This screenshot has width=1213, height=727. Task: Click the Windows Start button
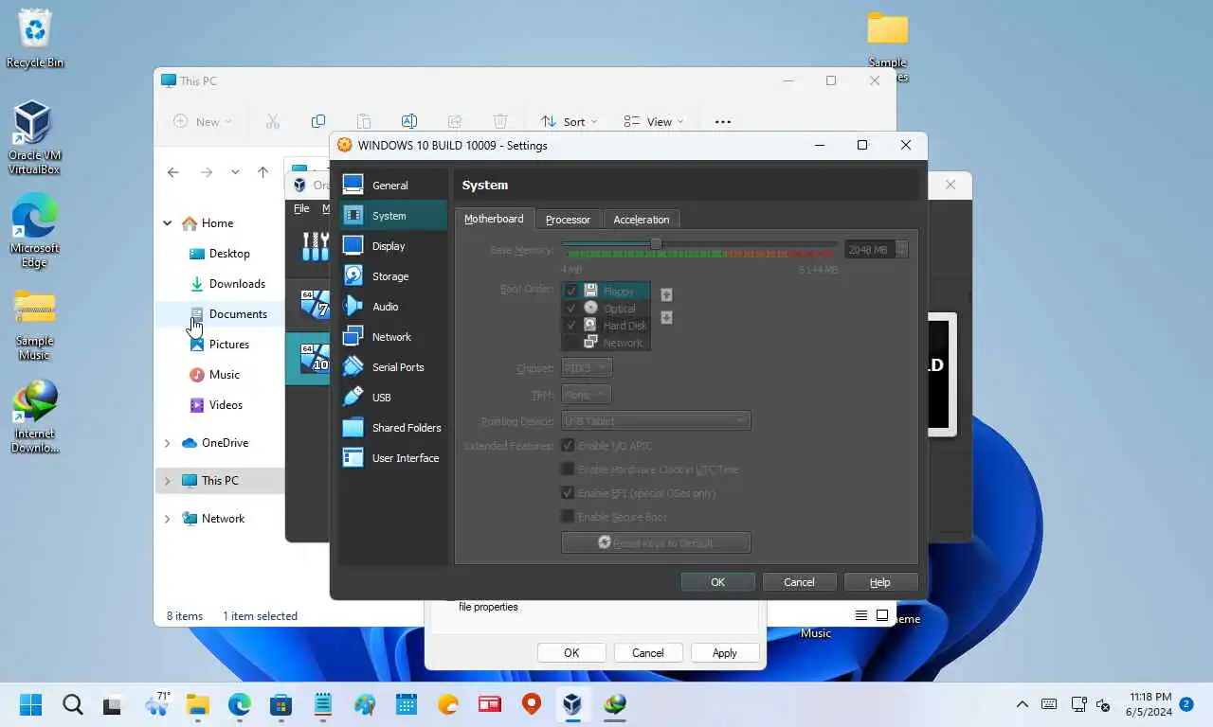30,704
